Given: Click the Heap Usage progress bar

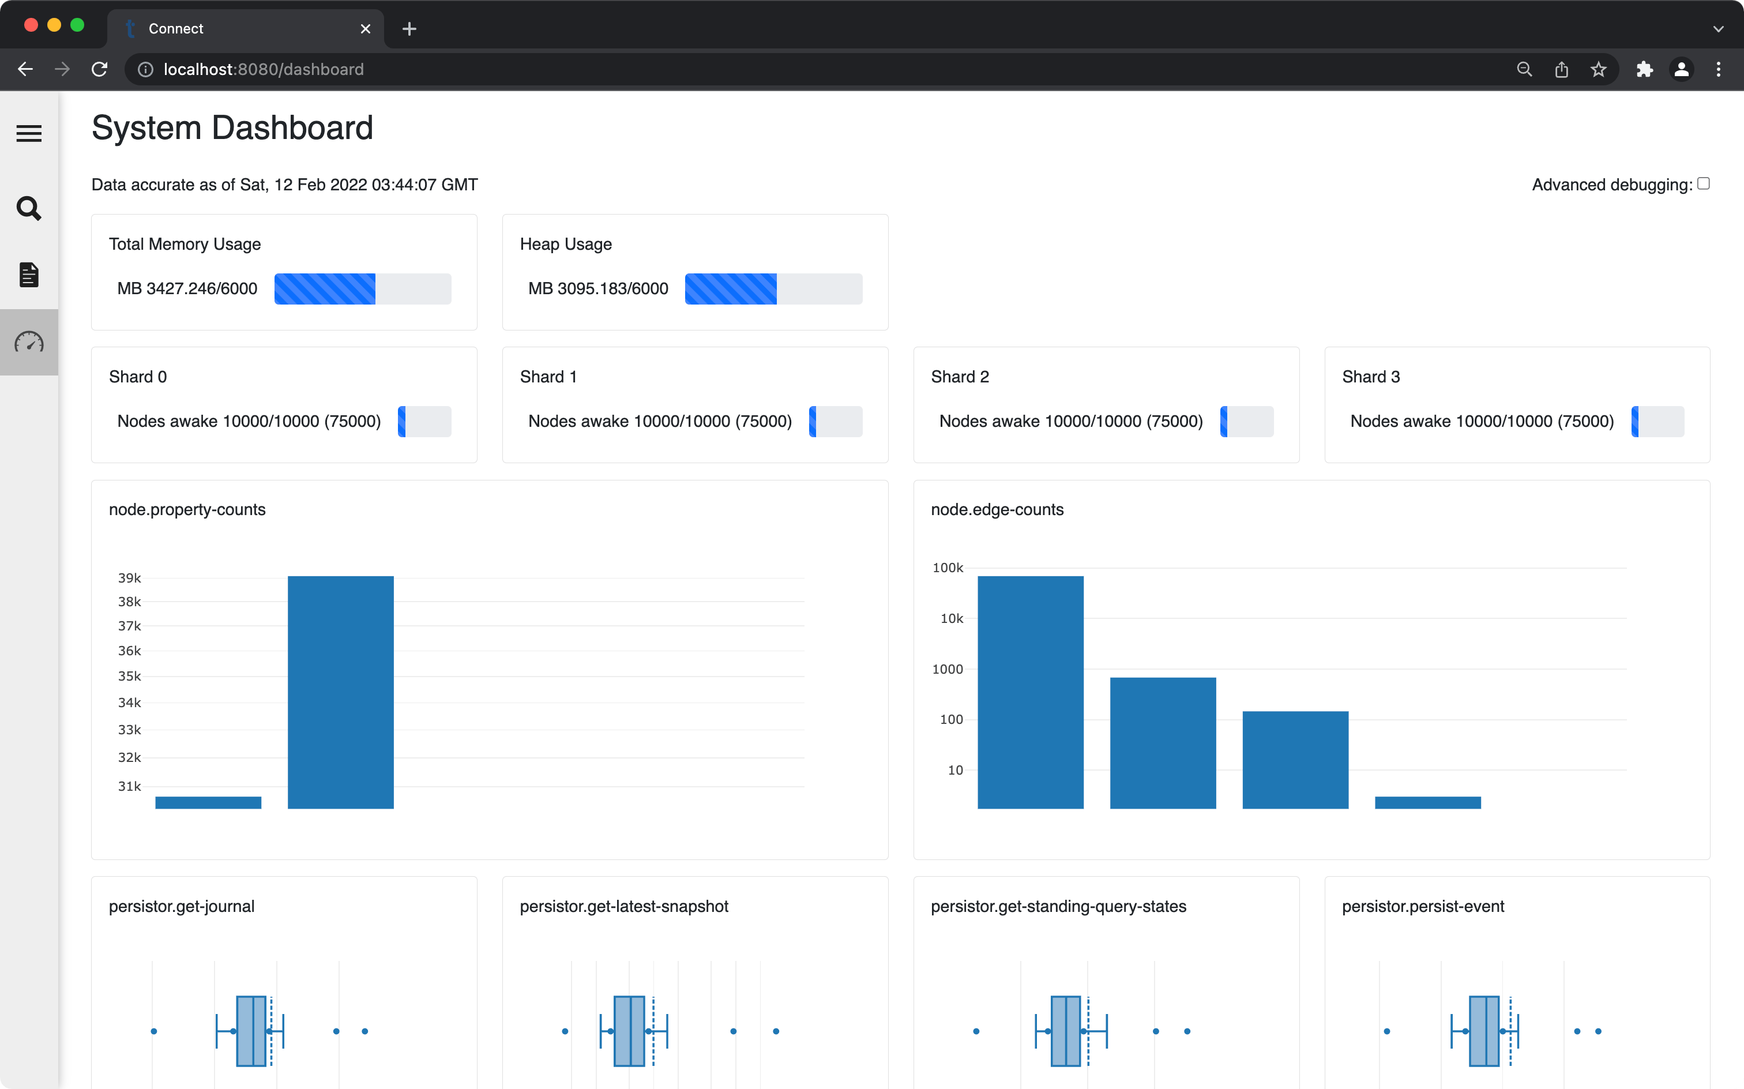Looking at the screenshot, I should (x=773, y=289).
